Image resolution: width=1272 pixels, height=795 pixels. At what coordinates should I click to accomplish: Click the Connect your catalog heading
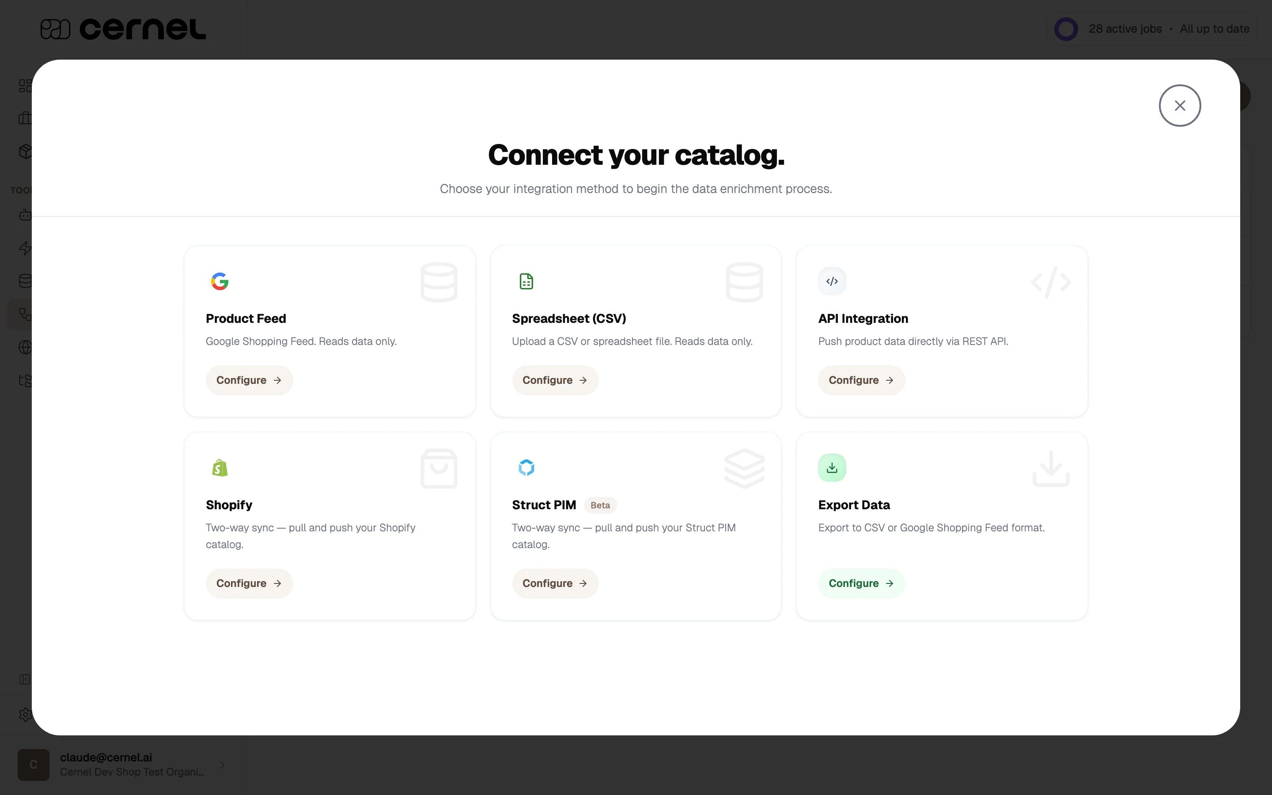pyautogui.click(x=636, y=155)
